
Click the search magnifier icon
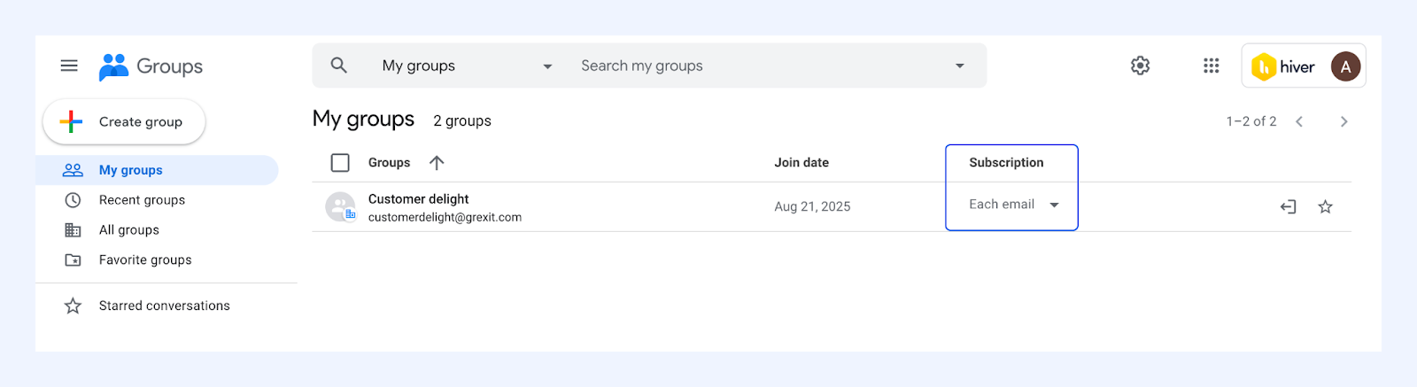click(338, 66)
